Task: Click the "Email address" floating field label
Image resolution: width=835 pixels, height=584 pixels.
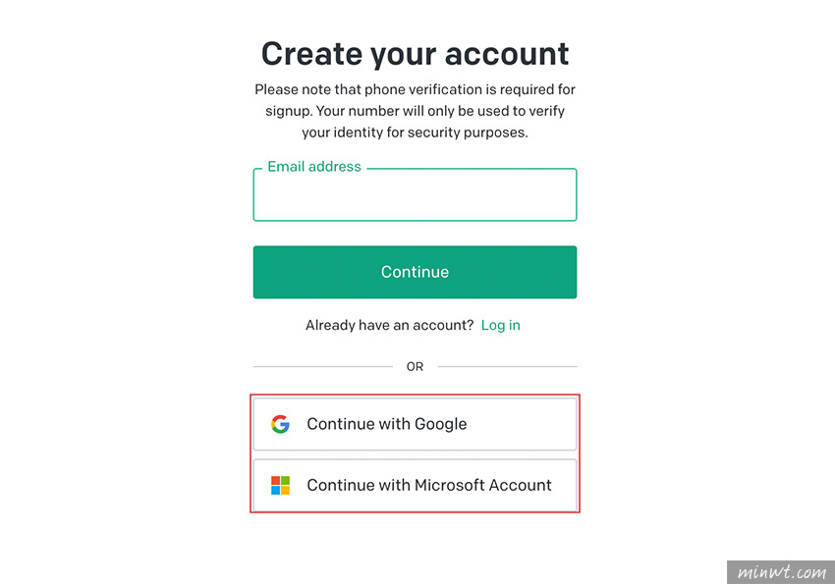Action: pos(314,167)
